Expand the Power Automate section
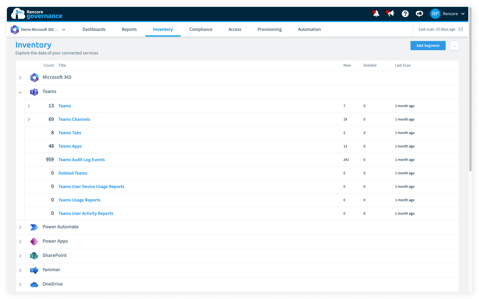The width and height of the screenshot is (479, 299). (20, 227)
